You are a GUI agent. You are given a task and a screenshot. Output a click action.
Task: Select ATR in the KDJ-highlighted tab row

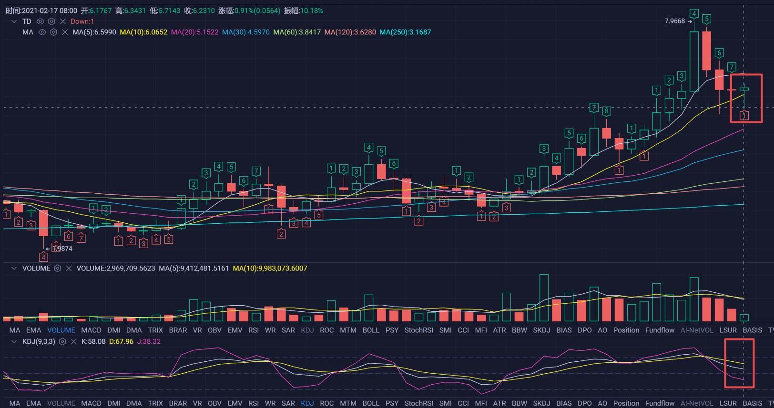click(499, 403)
